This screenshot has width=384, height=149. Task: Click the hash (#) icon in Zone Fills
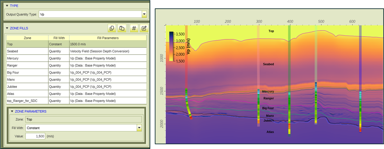(x=134, y=28)
